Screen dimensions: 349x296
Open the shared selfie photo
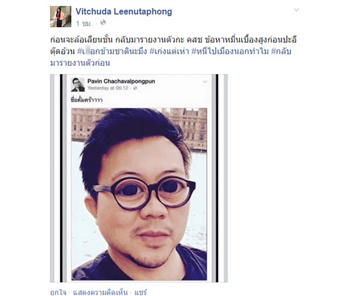(139, 194)
